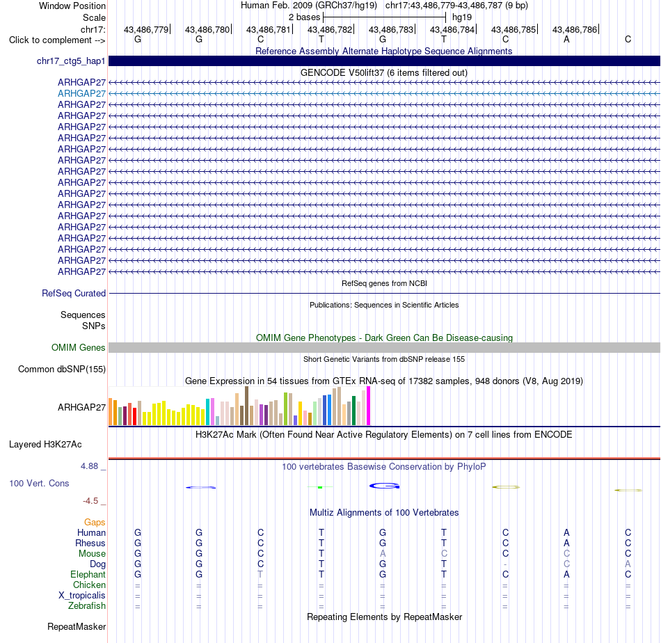
Task: Click the 'Click to complement -->' label
Action: pos(57,40)
